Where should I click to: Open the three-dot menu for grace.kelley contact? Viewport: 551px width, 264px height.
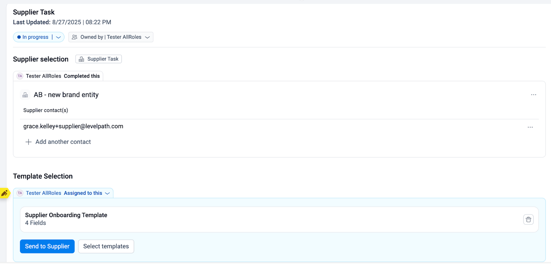tap(530, 127)
